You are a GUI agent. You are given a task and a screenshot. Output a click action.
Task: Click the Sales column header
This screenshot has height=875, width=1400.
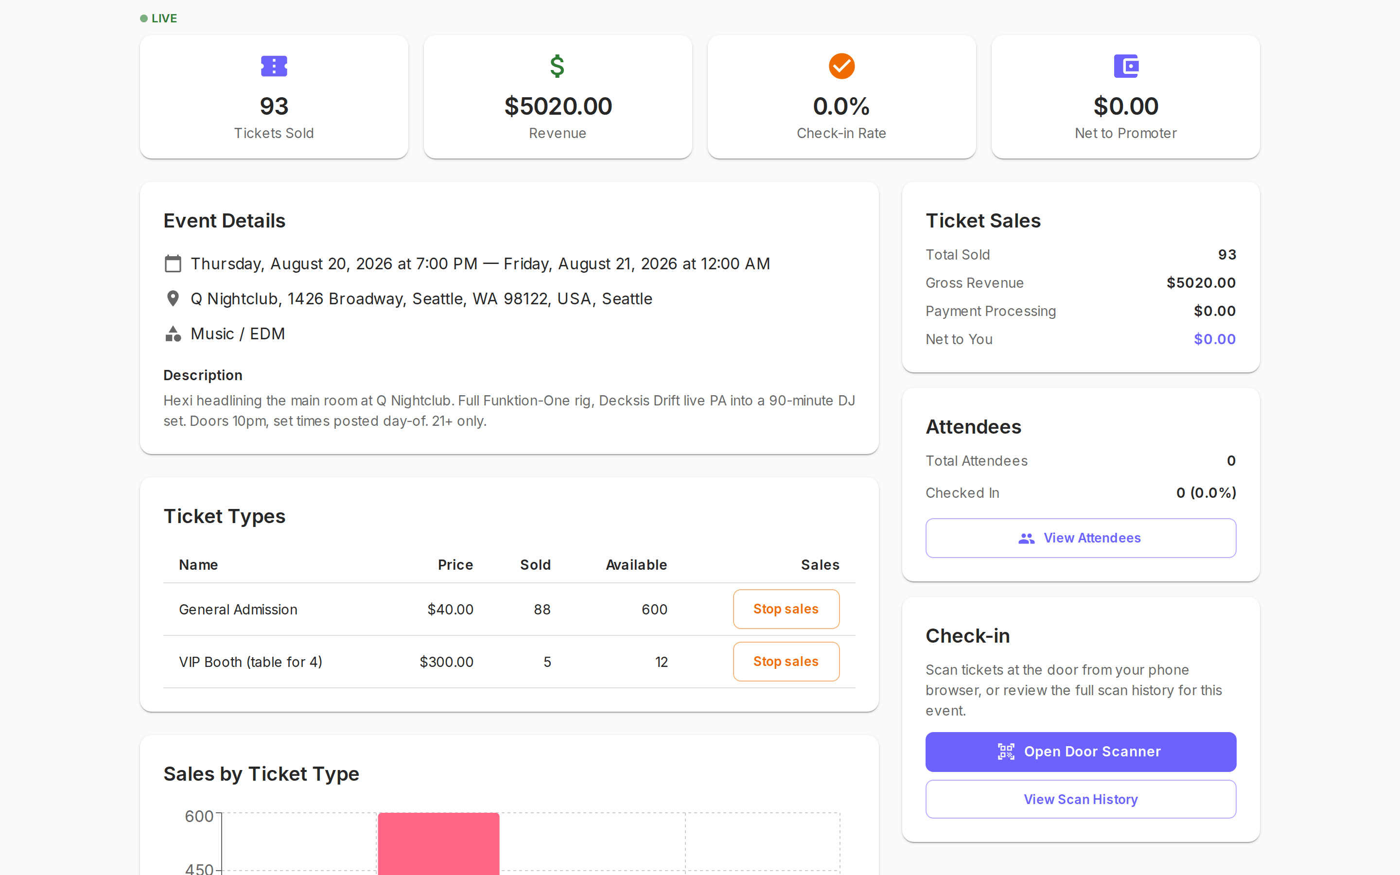coord(820,565)
